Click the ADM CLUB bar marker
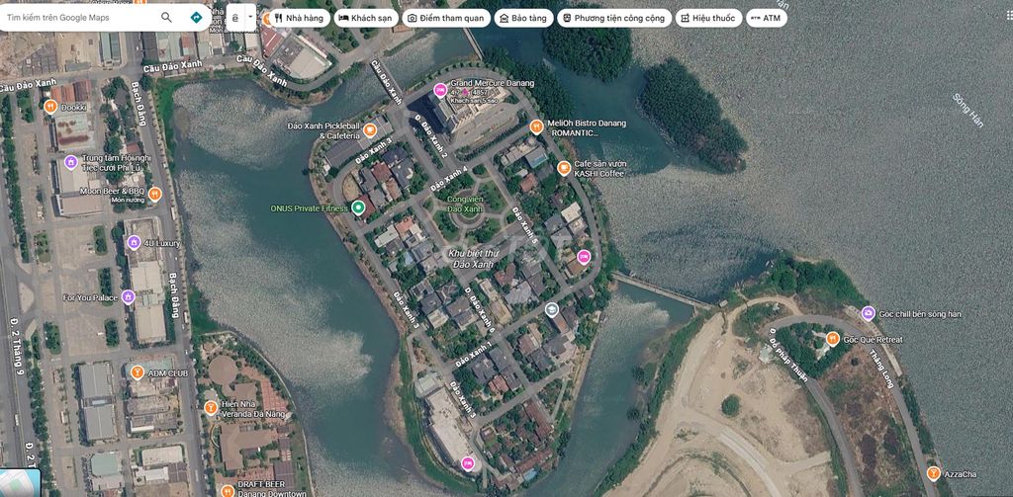This screenshot has width=1013, height=497. coord(137,373)
